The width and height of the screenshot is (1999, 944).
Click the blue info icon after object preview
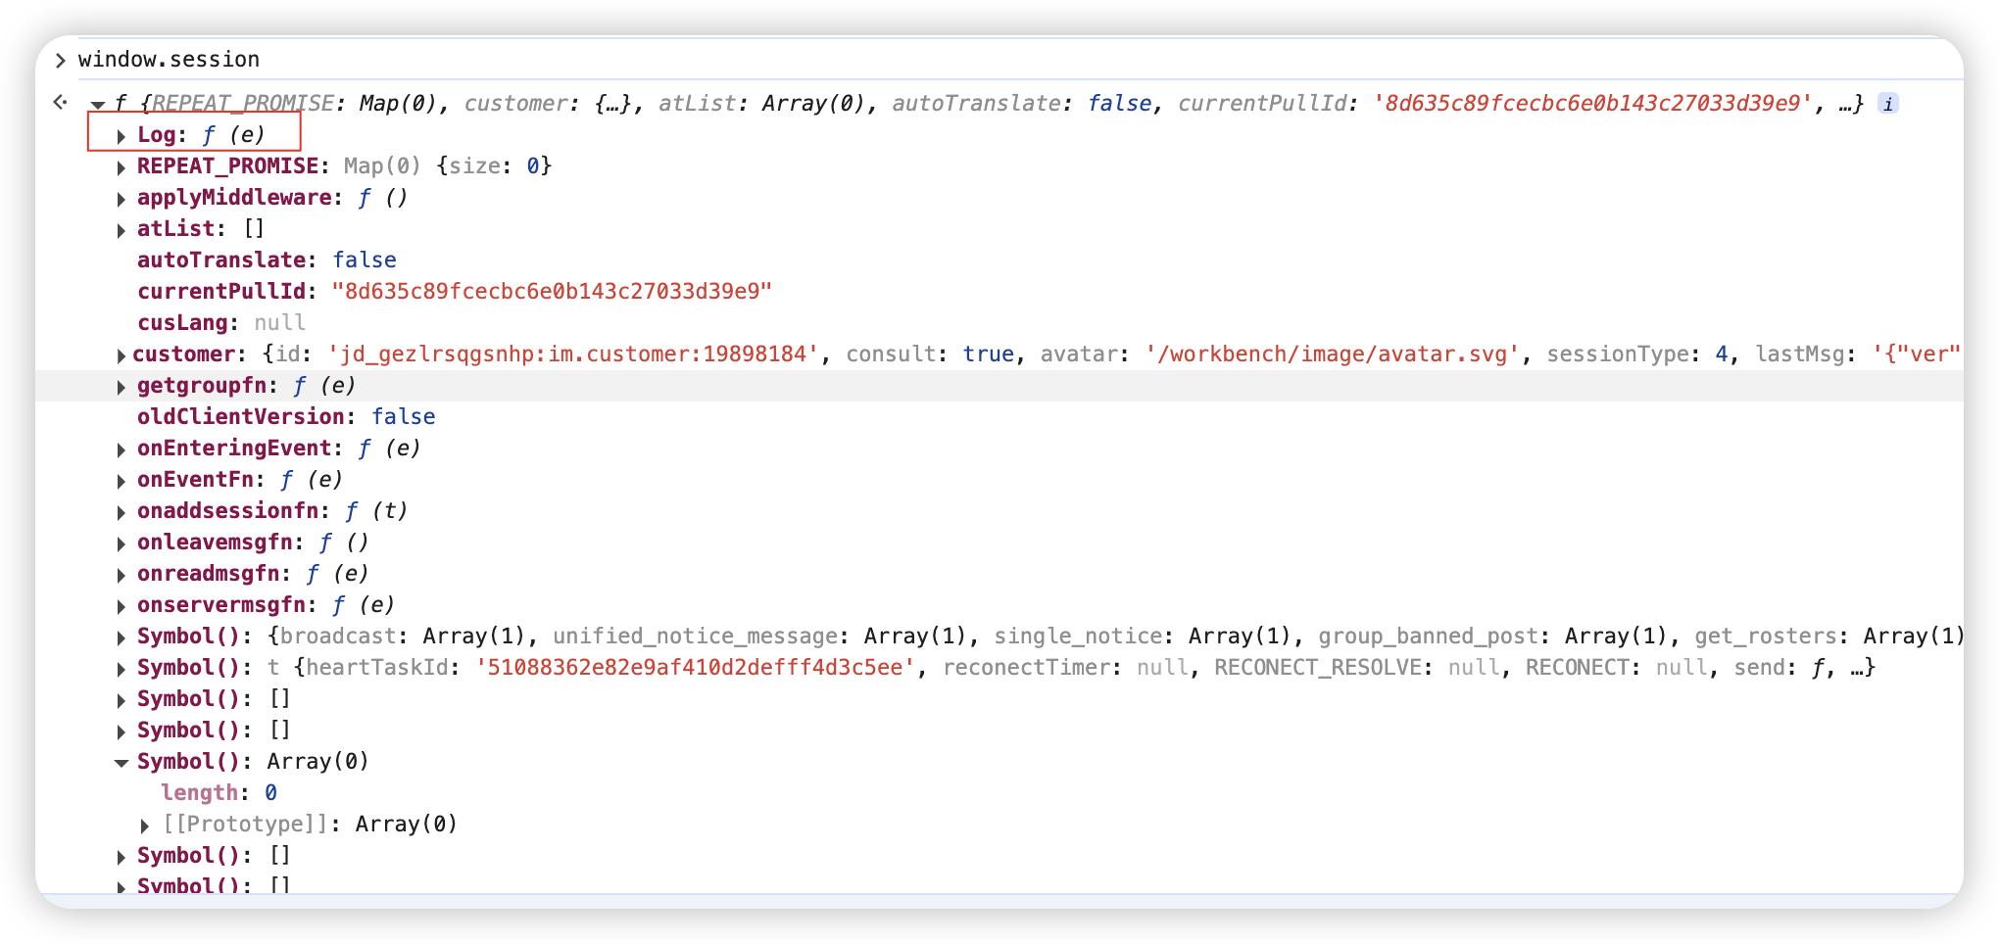[1887, 104]
